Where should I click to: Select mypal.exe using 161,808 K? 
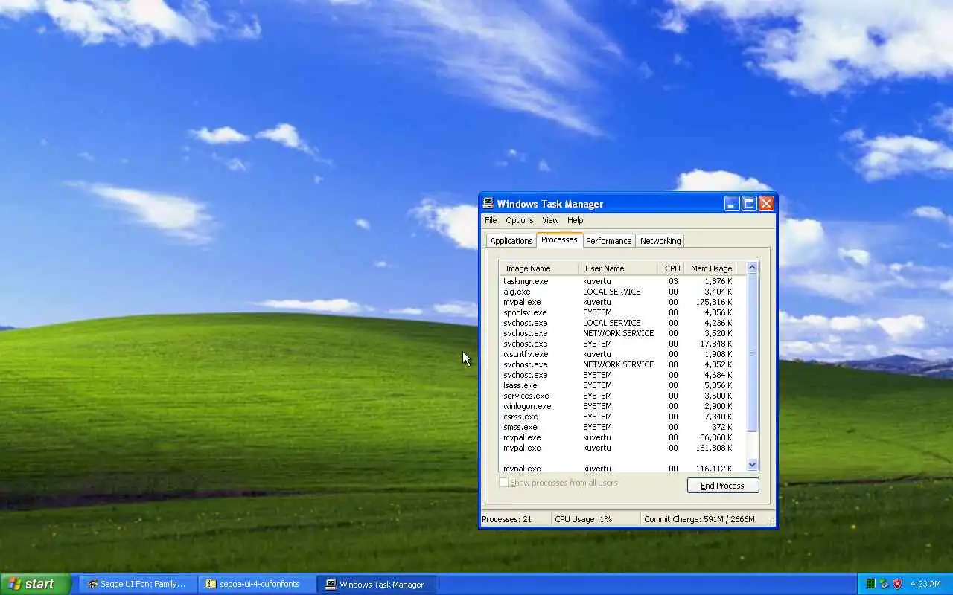[622, 448]
